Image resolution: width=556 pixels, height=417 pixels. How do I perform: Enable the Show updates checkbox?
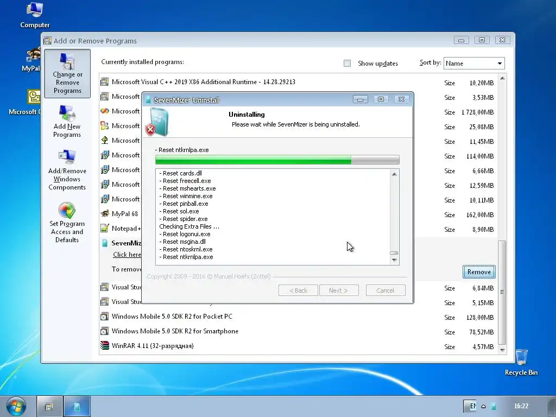(x=347, y=63)
